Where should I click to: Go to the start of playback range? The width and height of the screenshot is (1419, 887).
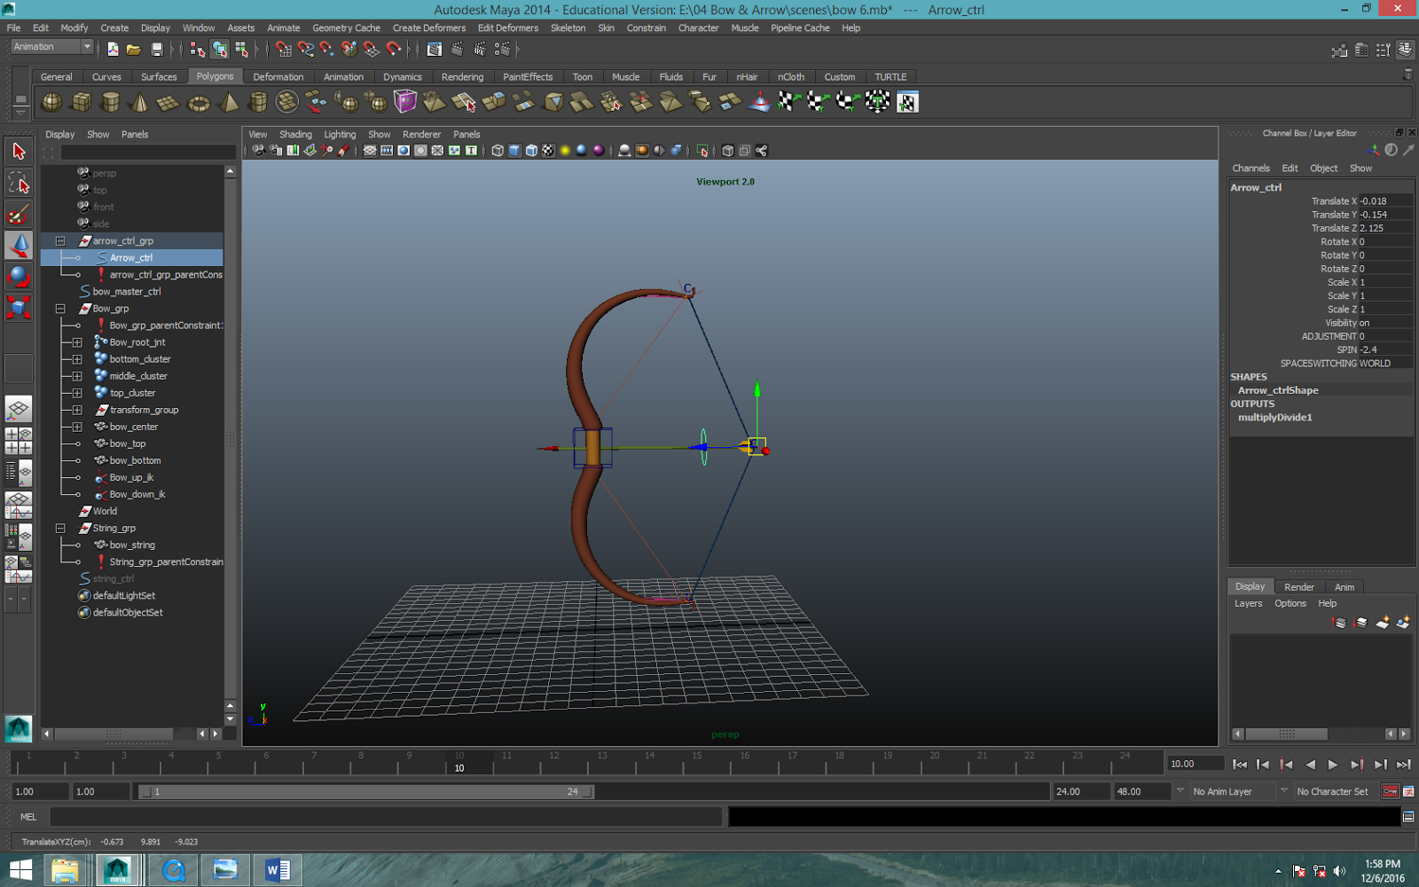point(1240,765)
